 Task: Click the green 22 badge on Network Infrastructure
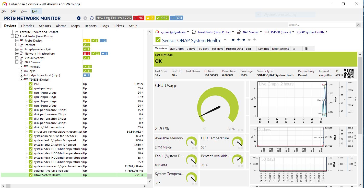pyautogui.click(x=96, y=54)
